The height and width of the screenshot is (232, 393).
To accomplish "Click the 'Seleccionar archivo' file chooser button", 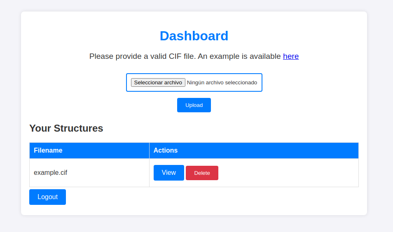I will 158,83.
